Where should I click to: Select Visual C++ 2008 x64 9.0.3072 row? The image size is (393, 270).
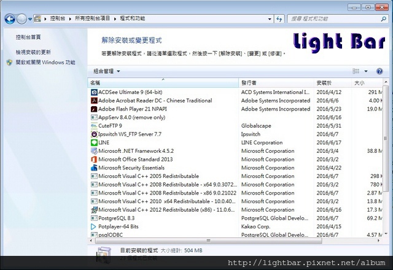point(235,185)
